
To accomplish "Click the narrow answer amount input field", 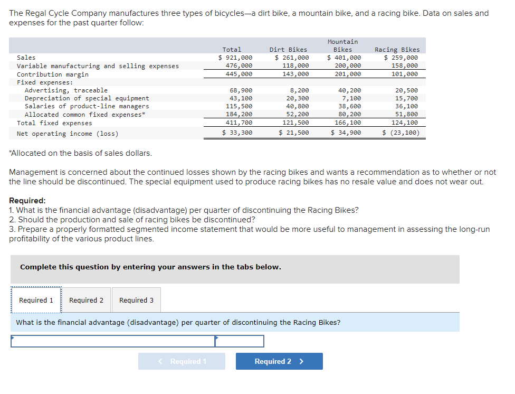I will [240, 341].
